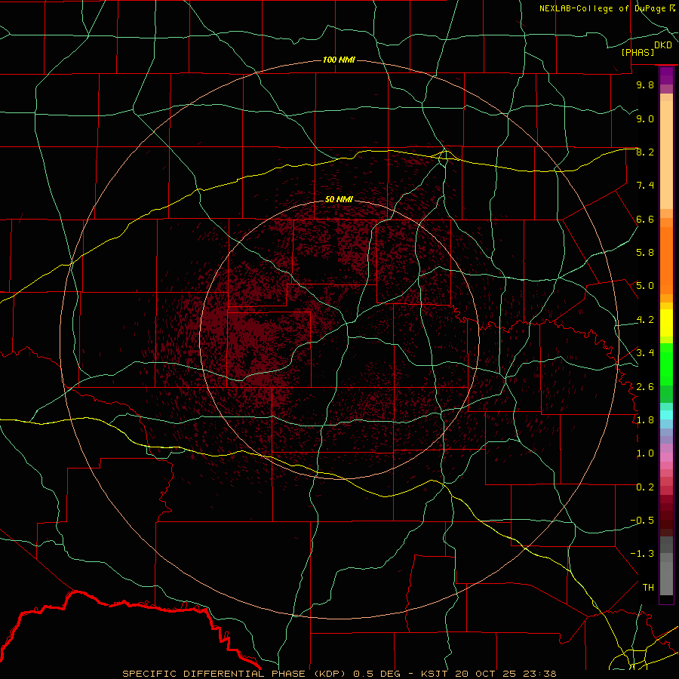Click the TH label at scale bottom
Viewport: 679px width, 679px height.
tap(648, 588)
